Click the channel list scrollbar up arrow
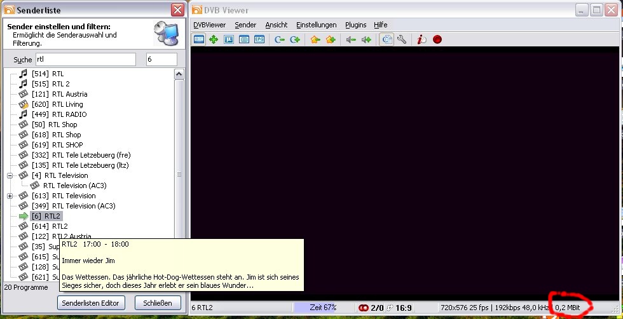Screen dimensions: 623x319 pos(179,74)
